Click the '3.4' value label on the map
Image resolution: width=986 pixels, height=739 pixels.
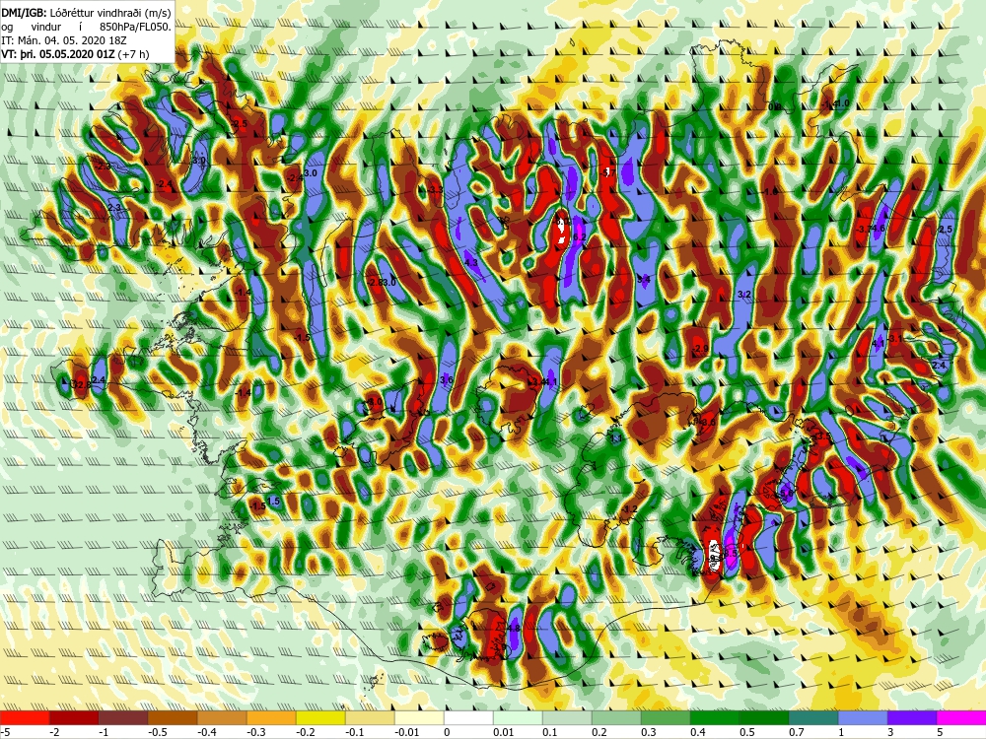[x=643, y=279]
